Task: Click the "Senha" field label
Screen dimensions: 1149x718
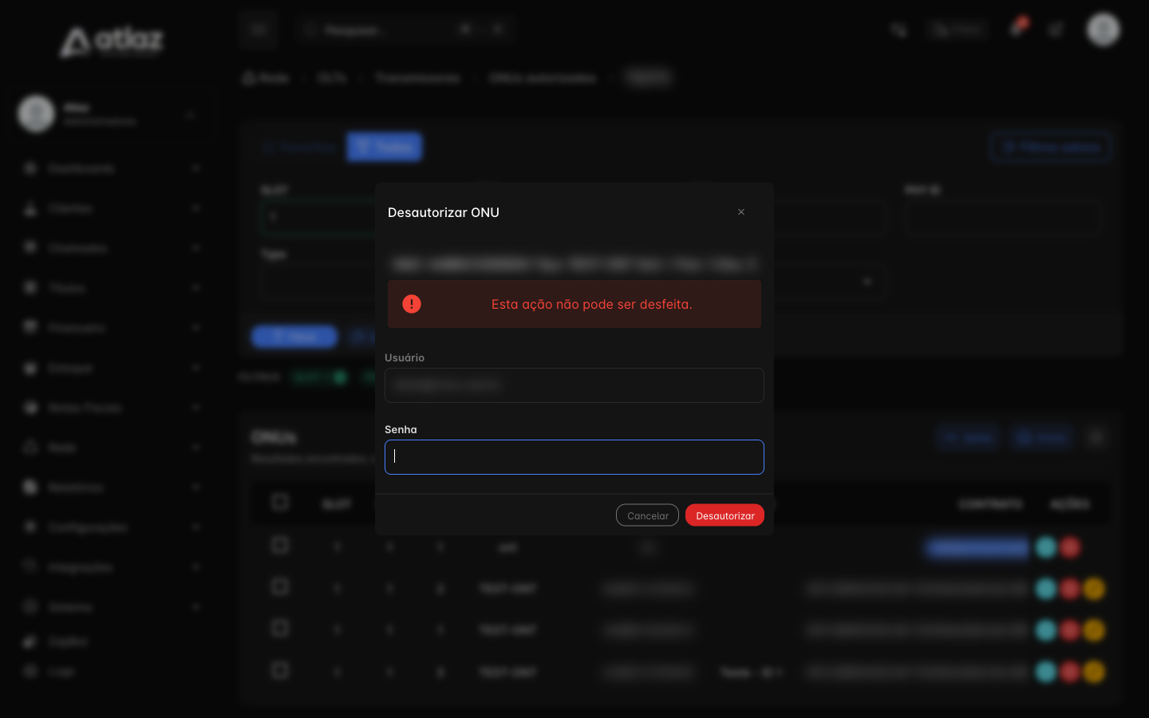Action: (401, 429)
